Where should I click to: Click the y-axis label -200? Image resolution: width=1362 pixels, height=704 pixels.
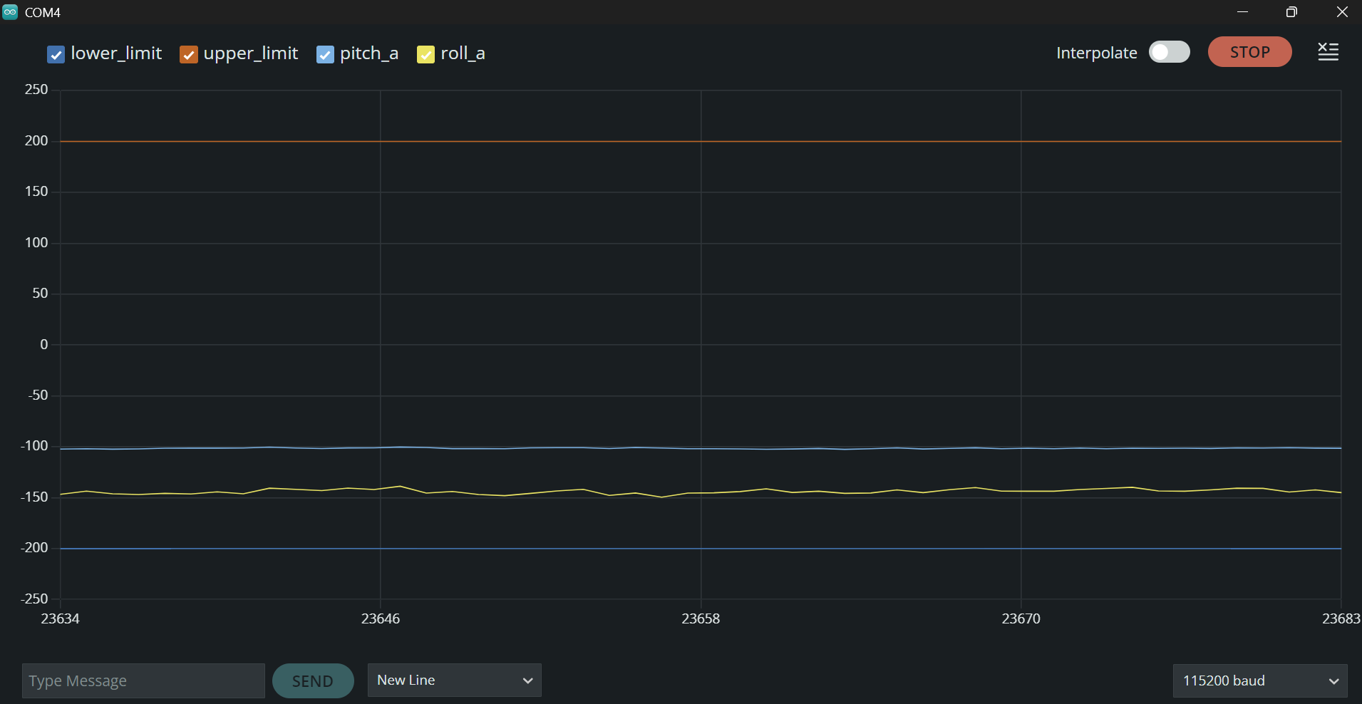click(x=34, y=547)
